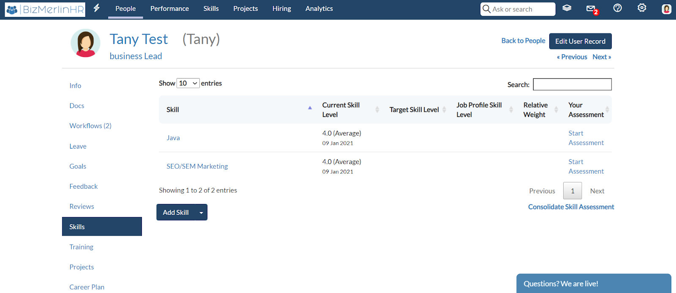
Task: Click the table pagination Previous button
Action: 542,191
